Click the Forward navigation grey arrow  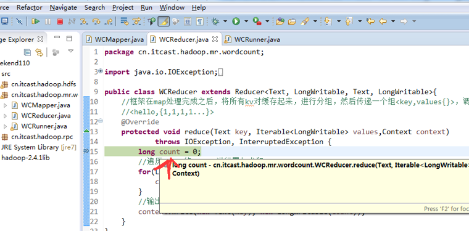404,21
